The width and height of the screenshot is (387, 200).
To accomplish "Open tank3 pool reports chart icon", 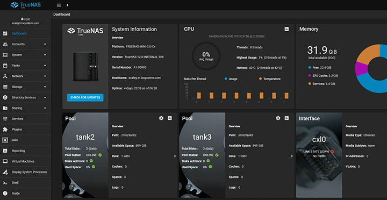I will point(286,118).
